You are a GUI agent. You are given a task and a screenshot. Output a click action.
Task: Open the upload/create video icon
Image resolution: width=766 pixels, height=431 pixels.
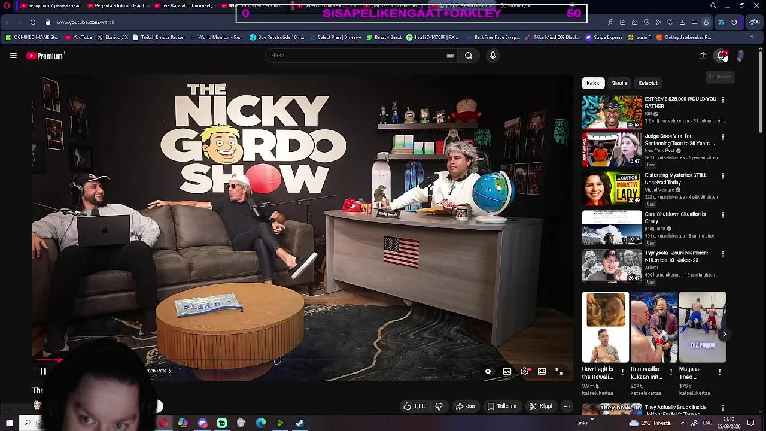703,56
